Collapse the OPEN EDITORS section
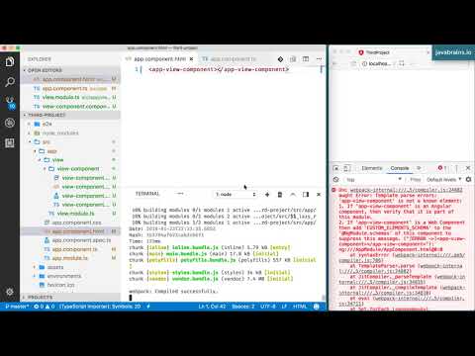475x356 pixels. pyautogui.click(x=45, y=70)
